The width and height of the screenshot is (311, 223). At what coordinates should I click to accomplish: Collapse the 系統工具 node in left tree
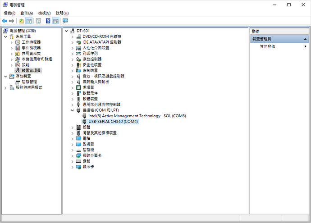click(x=5, y=36)
